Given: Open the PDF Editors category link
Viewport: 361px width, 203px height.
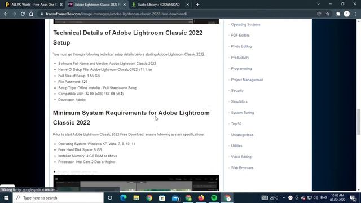Looking at the screenshot, I should (x=240, y=35).
